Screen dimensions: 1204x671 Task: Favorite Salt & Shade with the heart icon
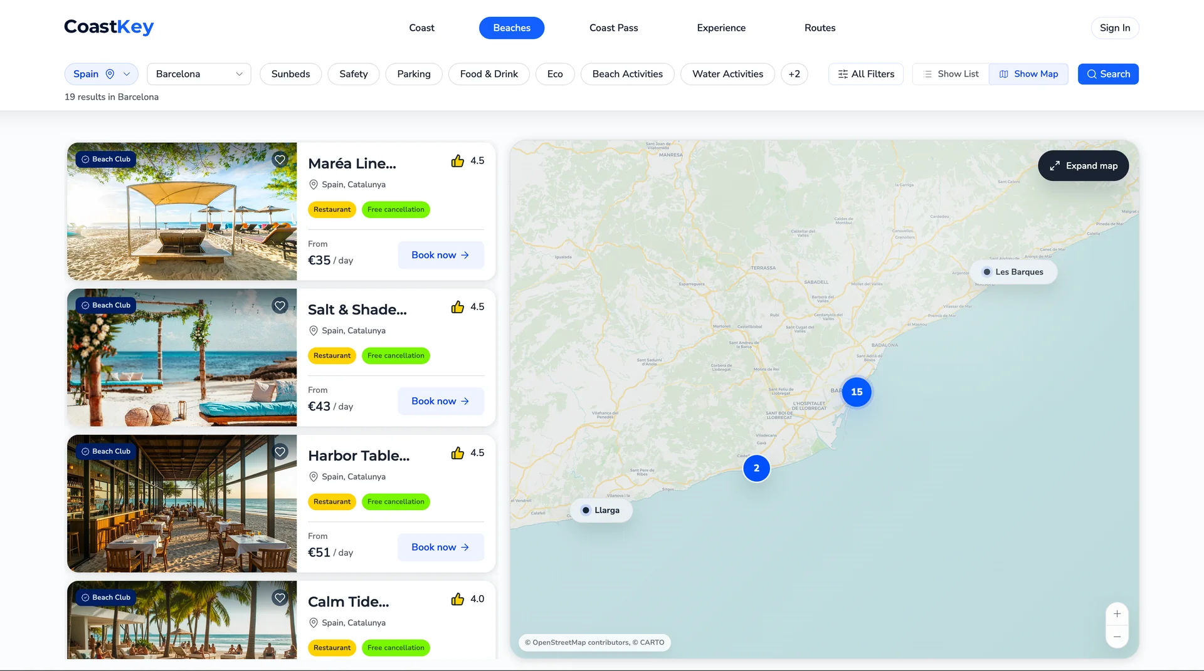coord(280,306)
